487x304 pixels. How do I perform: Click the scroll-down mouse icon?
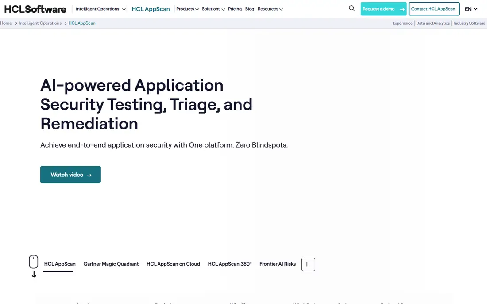(x=34, y=266)
